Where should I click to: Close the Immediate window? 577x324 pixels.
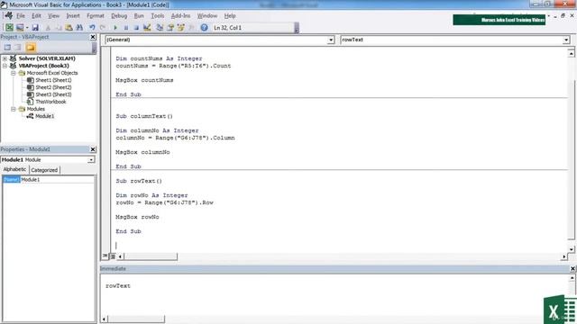click(x=572, y=269)
